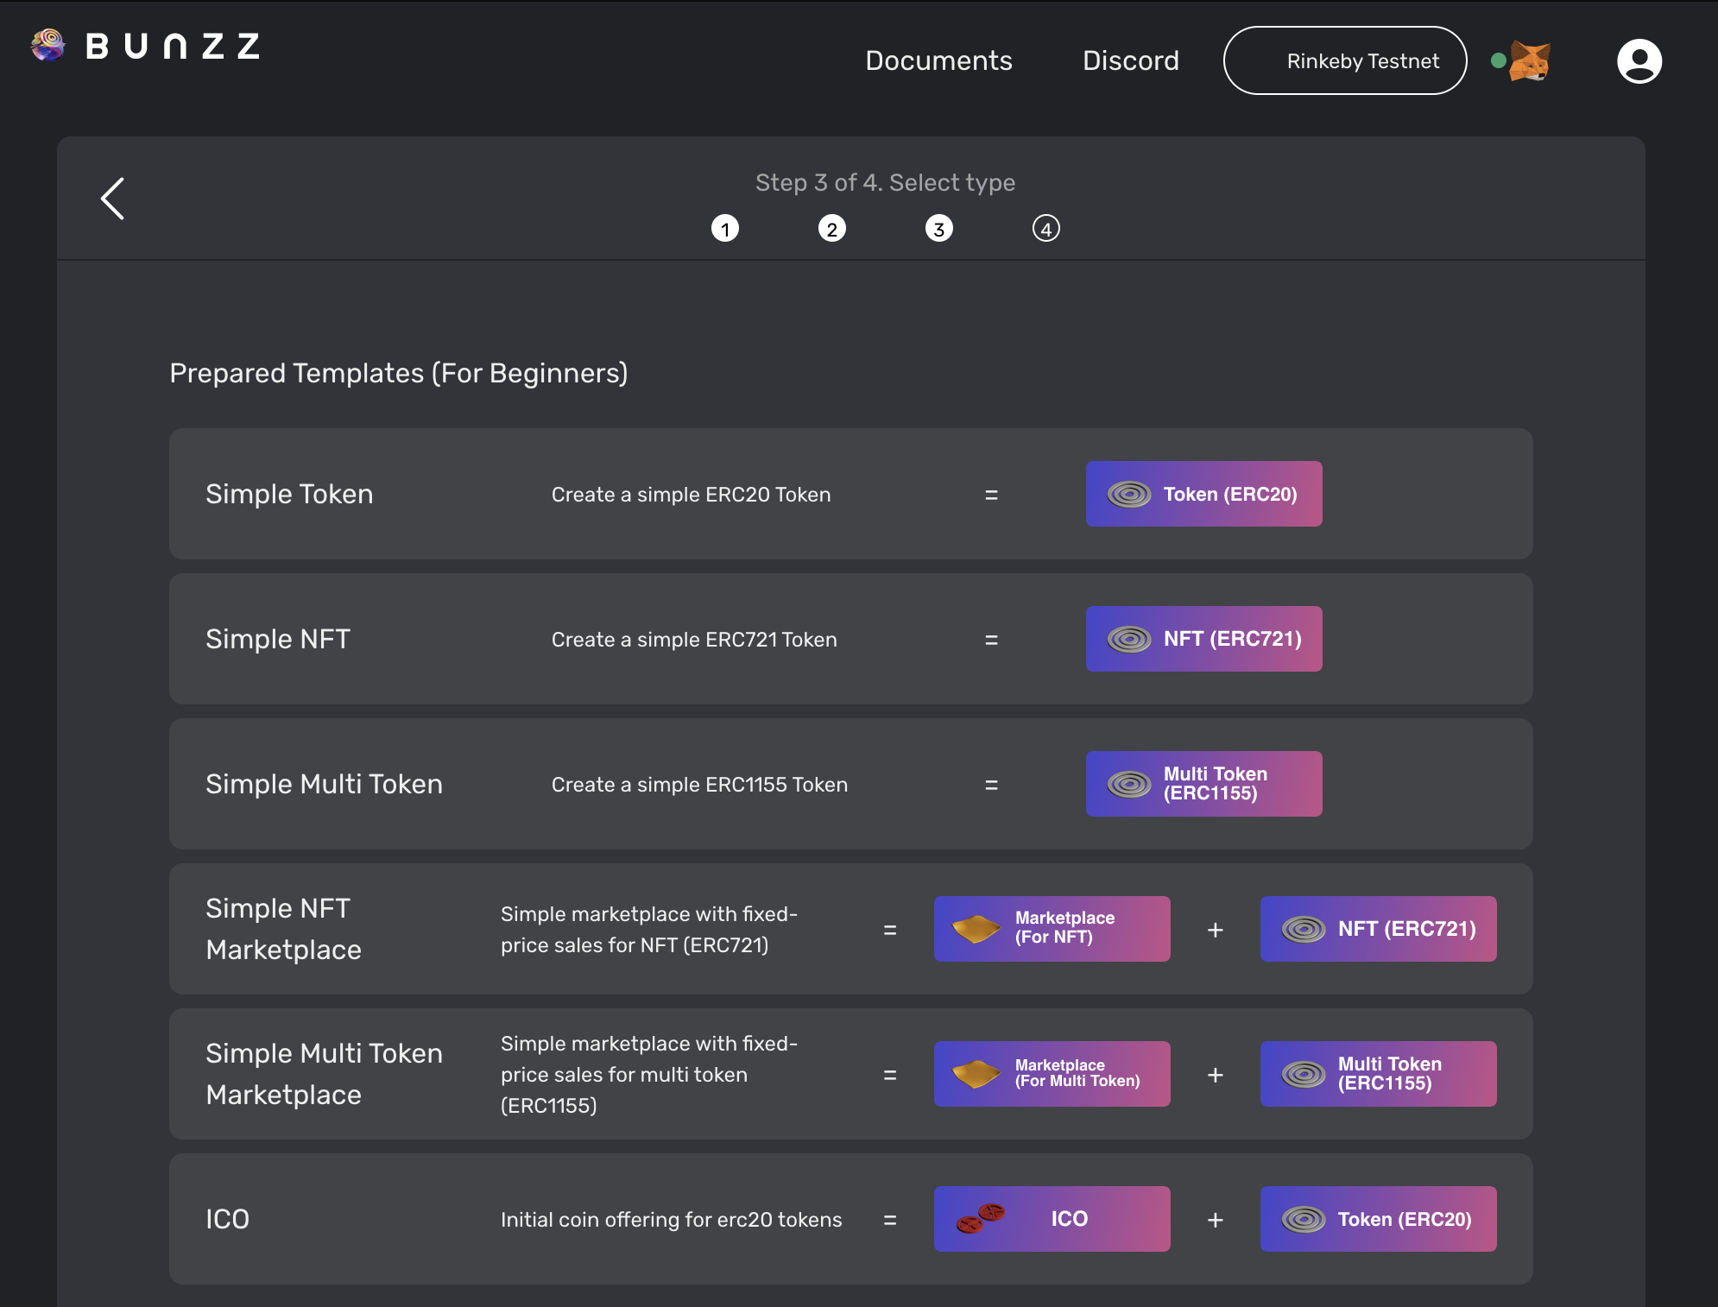Screen dimensions: 1718x1307
Task: Pick the Simple NFT Marketplace template
Action: 283,929
